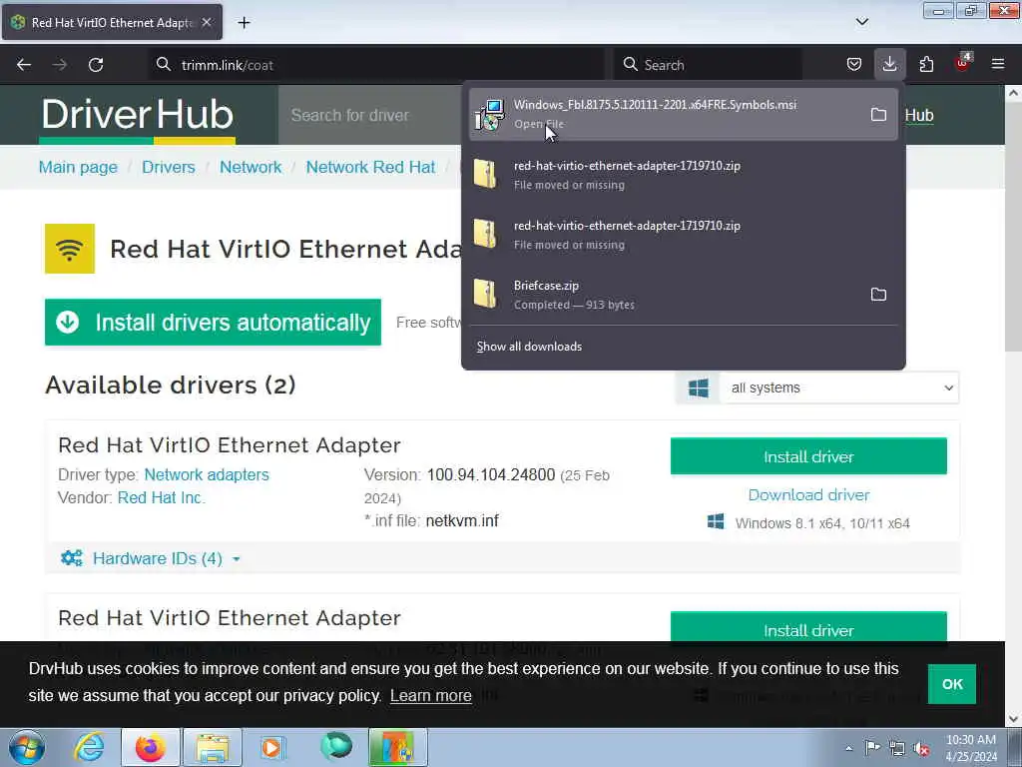Click the browser back arrow
This screenshot has width=1022, height=767.
click(x=24, y=65)
